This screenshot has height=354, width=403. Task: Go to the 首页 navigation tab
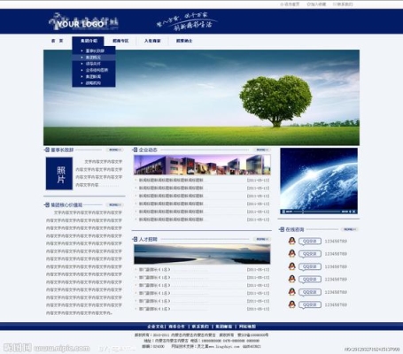58,41
